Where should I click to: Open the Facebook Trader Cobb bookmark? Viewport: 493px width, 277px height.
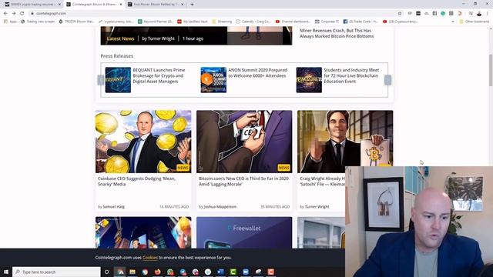[x=361, y=22]
